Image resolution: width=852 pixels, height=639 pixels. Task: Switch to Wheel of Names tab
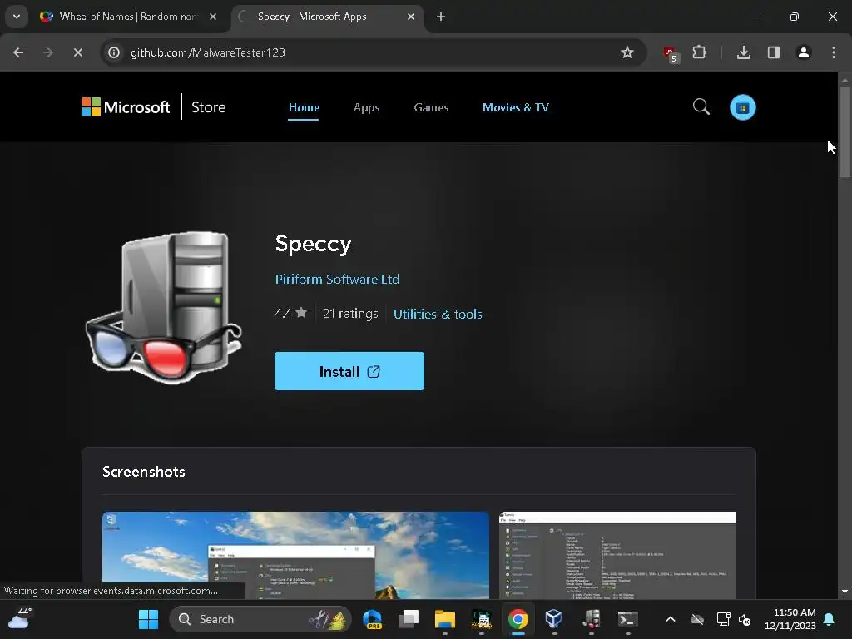click(127, 17)
